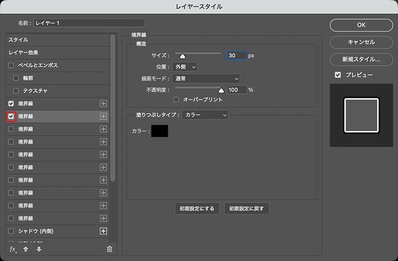Click the サイズ field showing 30
Screen dimensions: 398x261
point(237,55)
